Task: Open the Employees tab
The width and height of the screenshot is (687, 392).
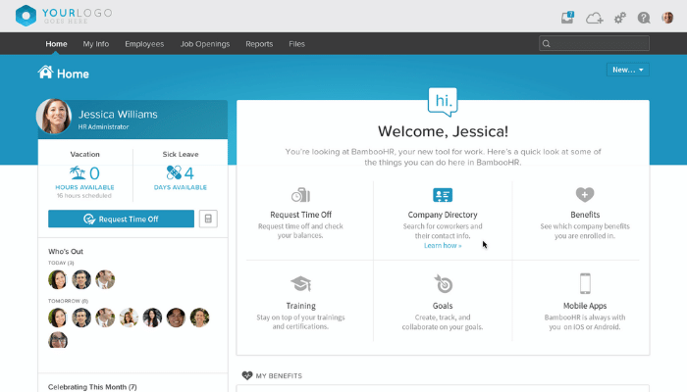Action: click(x=144, y=44)
